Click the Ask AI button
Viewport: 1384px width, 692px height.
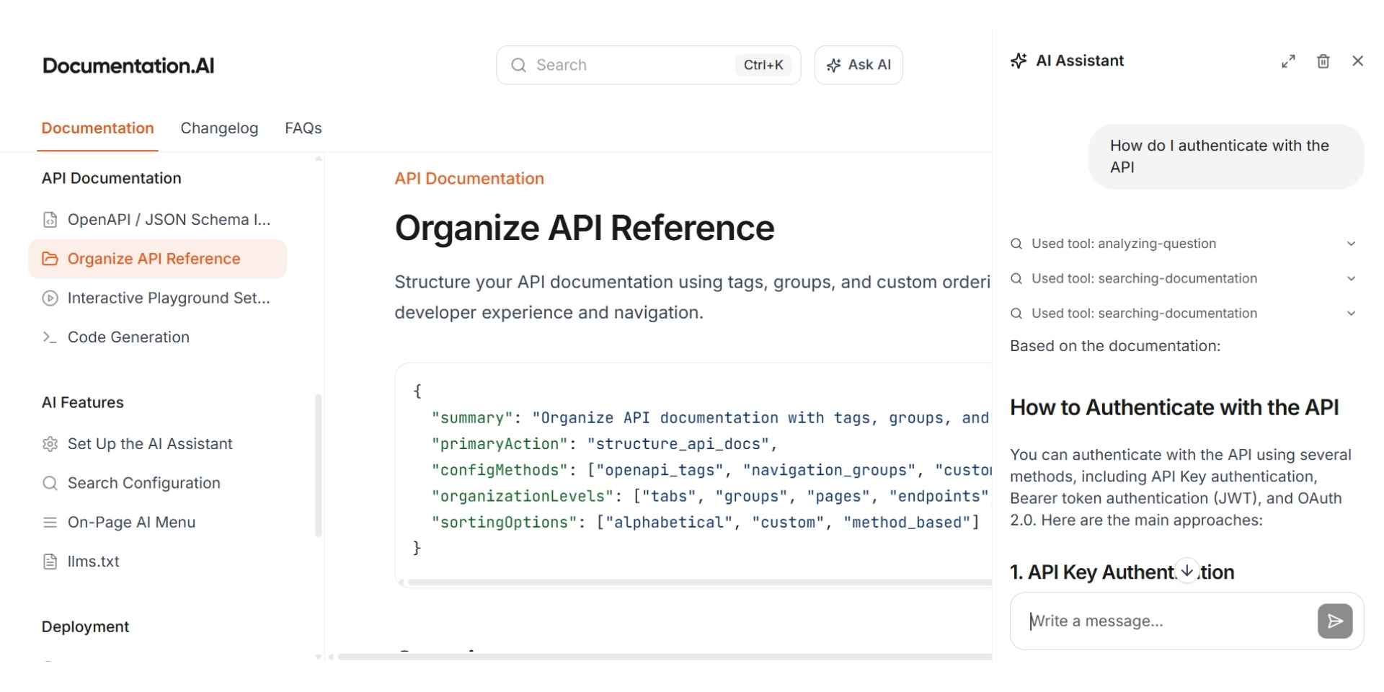click(859, 65)
